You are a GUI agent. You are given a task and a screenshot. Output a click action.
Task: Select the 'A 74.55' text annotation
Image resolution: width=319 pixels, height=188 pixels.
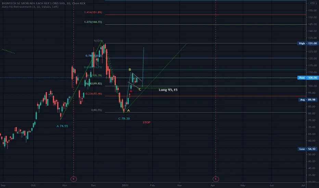tap(62, 126)
